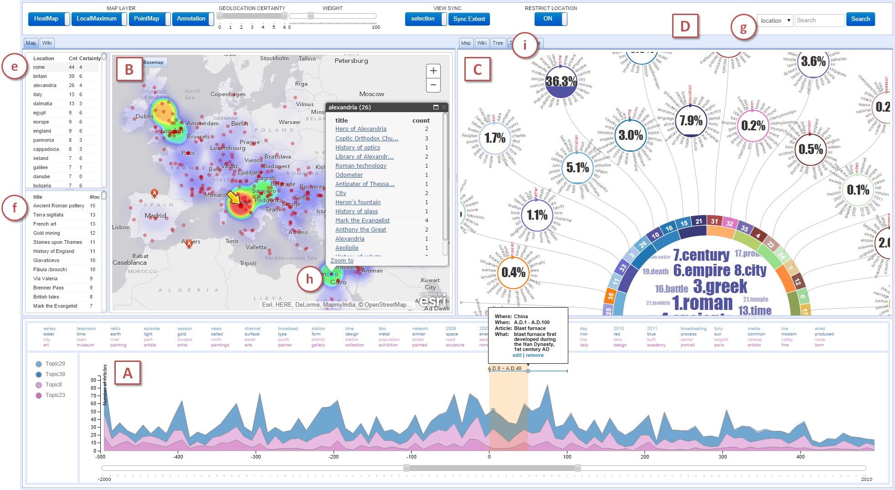
Task: Select the Ancient Roman pottery title row
Action: point(65,206)
